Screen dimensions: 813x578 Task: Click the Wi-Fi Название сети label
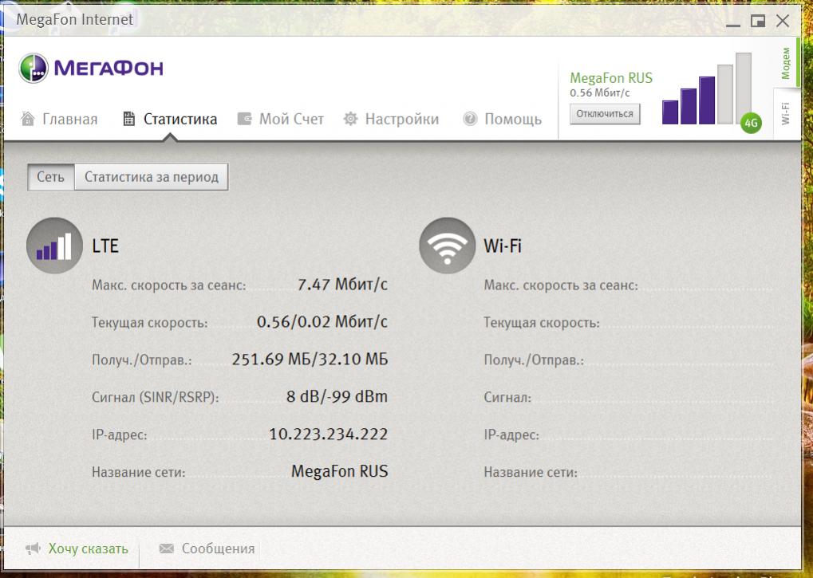tap(531, 472)
